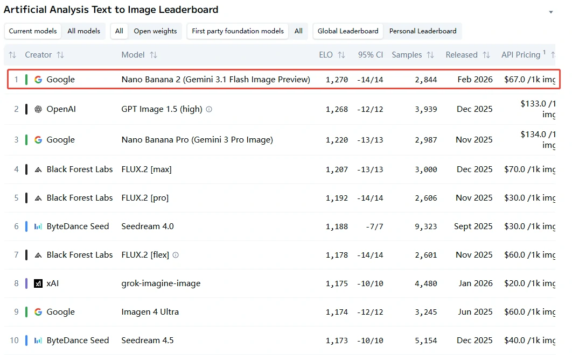This screenshot has height=355, width=572.
Task: Switch to the Personal Leaderboard tab
Action: coord(423,31)
